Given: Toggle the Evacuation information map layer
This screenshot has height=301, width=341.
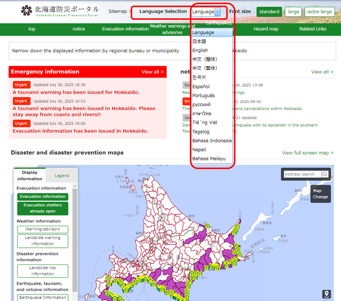Looking at the screenshot, I should point(42,197).
